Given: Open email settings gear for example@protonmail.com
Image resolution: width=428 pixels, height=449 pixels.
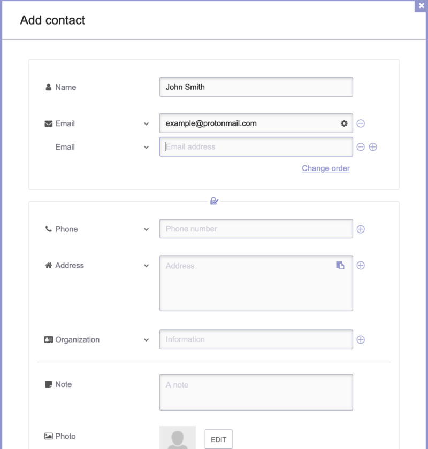Looking at the screenshot, I should 344,123.
